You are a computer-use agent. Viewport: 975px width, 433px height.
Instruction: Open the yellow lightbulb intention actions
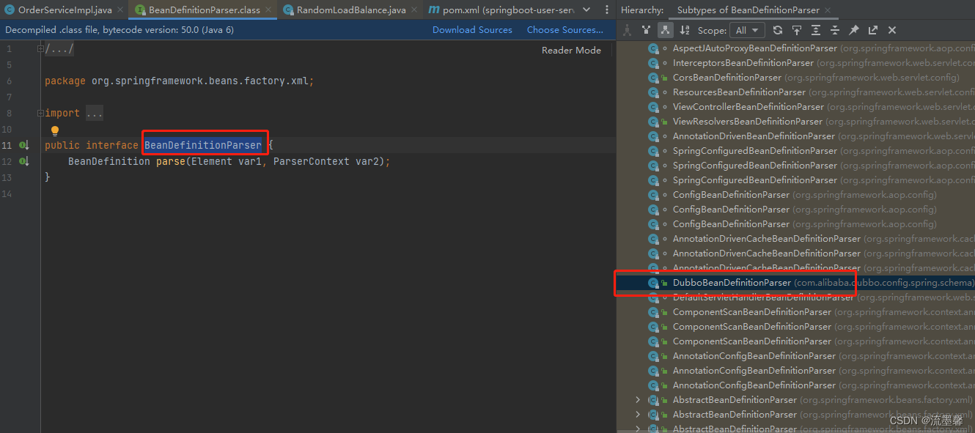click(x=54, y=130)
